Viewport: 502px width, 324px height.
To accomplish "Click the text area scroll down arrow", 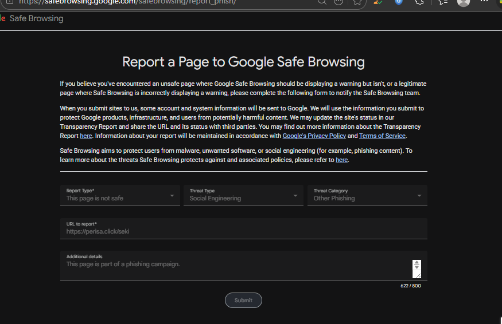I will click(x=417, y=267).
